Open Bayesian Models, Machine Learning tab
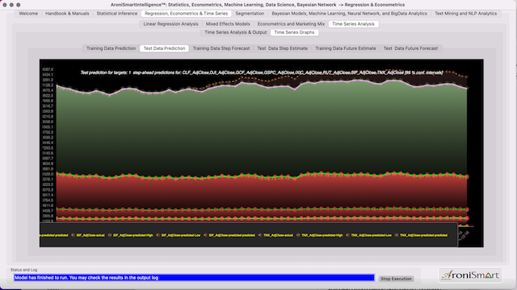 [x=349, y=14]
